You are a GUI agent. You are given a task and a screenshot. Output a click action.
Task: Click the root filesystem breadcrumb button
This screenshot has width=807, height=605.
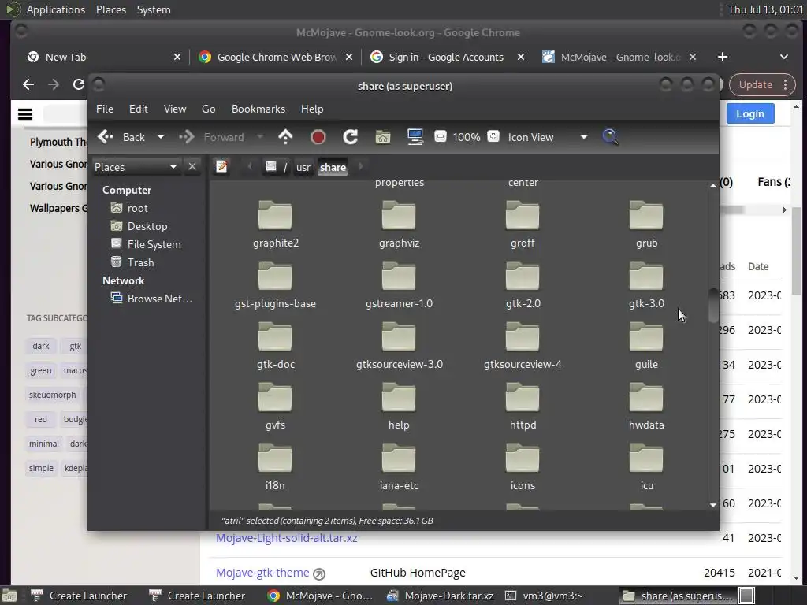point(277,166)
